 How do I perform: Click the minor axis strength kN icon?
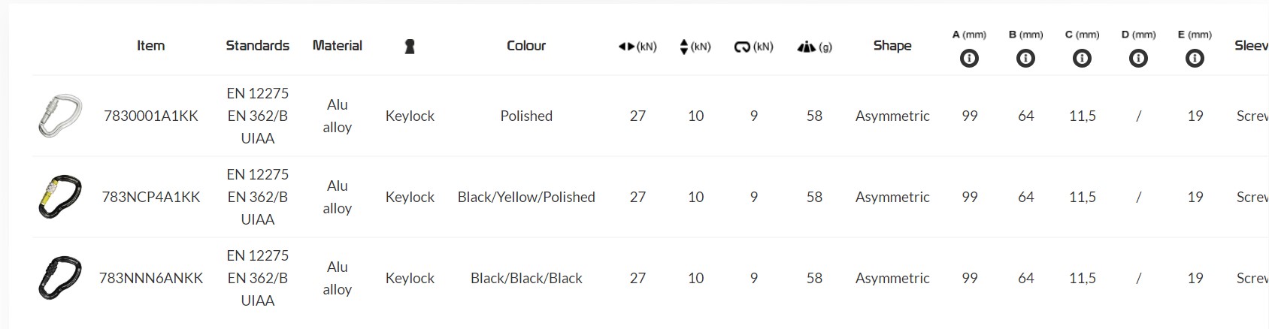[x=683, y=47]
